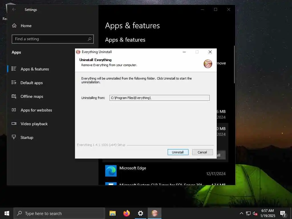This screenshot has width=292, height=219.
Task: Close the Everything Uninstall dialog
Action: 210,52
